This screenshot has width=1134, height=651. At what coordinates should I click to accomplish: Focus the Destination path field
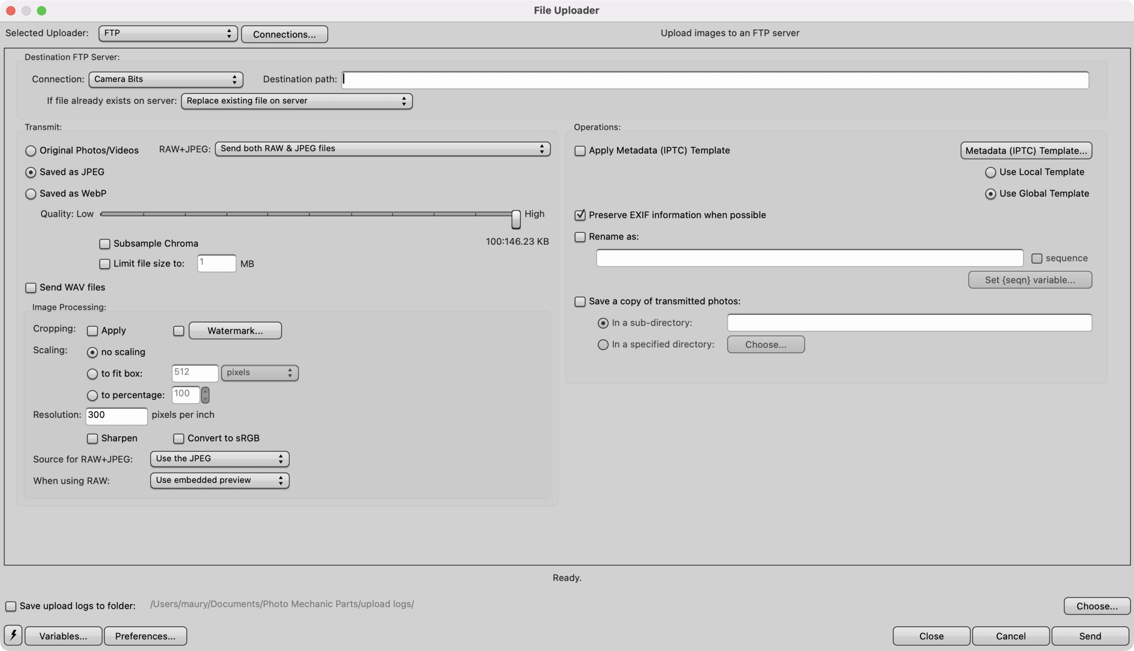715,80
